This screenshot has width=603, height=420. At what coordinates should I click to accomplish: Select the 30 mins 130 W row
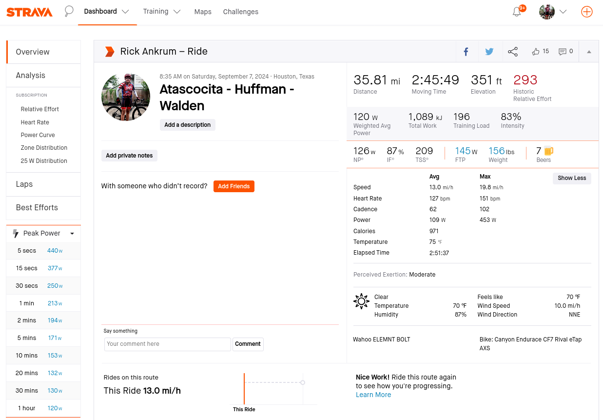[x=43, y=391]
